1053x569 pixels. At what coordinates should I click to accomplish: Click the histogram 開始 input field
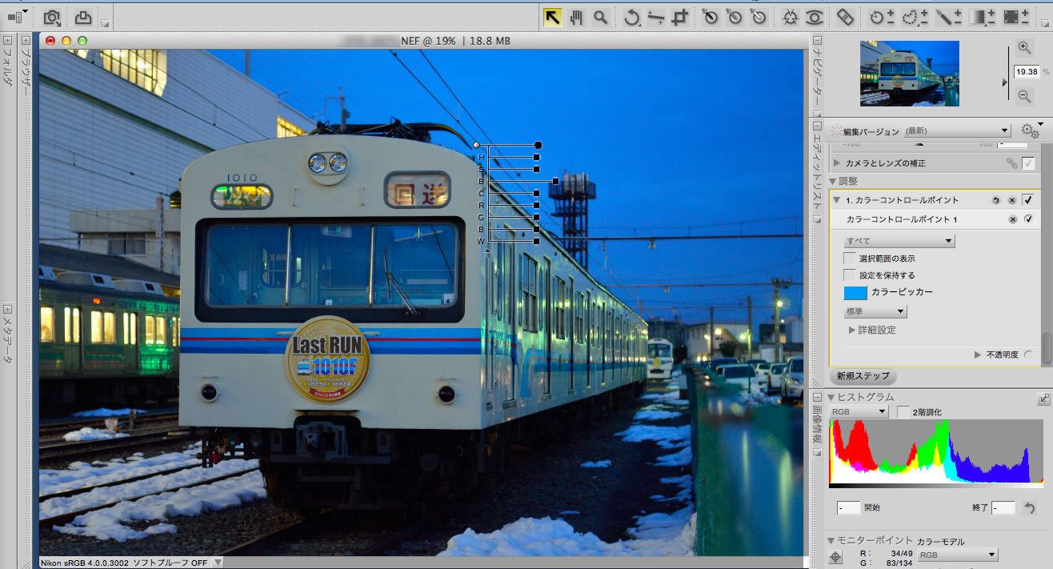click(848, 508)
